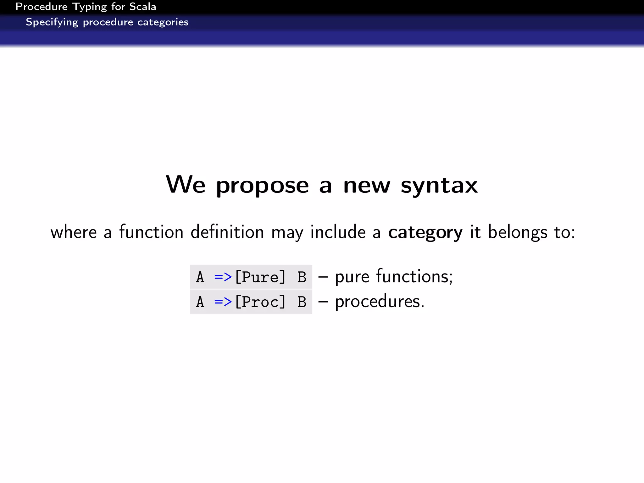Click the '[Pure]' code annotation
Image resolution: width=644 pixels, height=483 pixels.
[260, 277]
